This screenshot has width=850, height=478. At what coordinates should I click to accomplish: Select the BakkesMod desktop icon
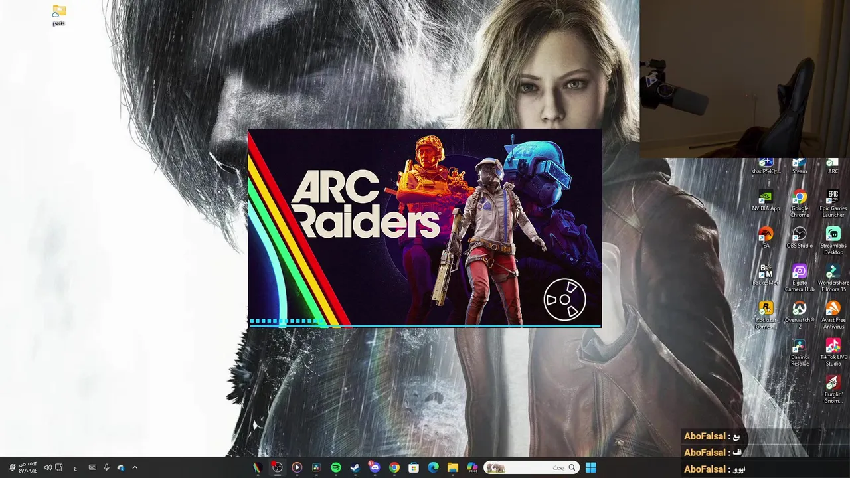(x=766, y=275)
